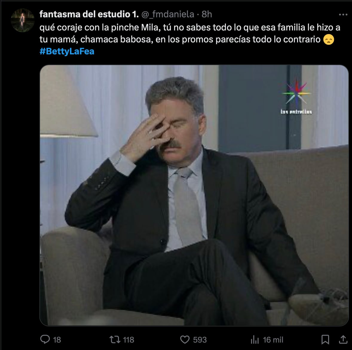Click the disappointed face emoji in tweet

(328, 39)
